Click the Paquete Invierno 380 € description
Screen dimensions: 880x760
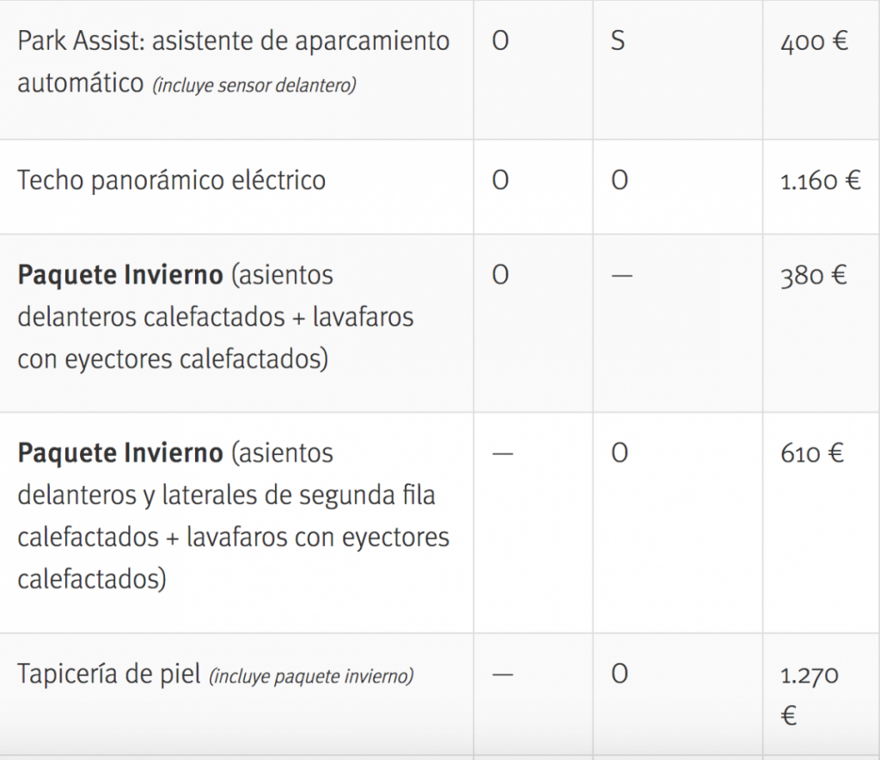(215, 317)
